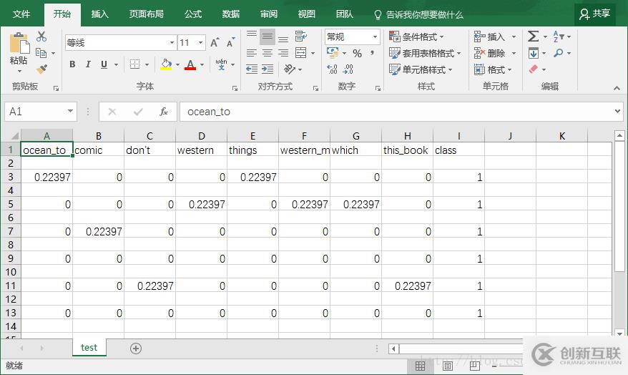This screenshot has height=375, width=628.
Task: Click the Fill down icon
Action: pos(533,53)
